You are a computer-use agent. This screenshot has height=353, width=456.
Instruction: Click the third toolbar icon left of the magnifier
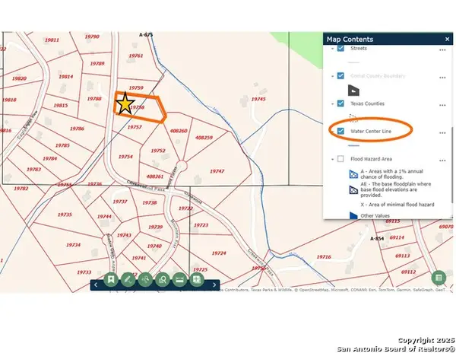[145, 280]
